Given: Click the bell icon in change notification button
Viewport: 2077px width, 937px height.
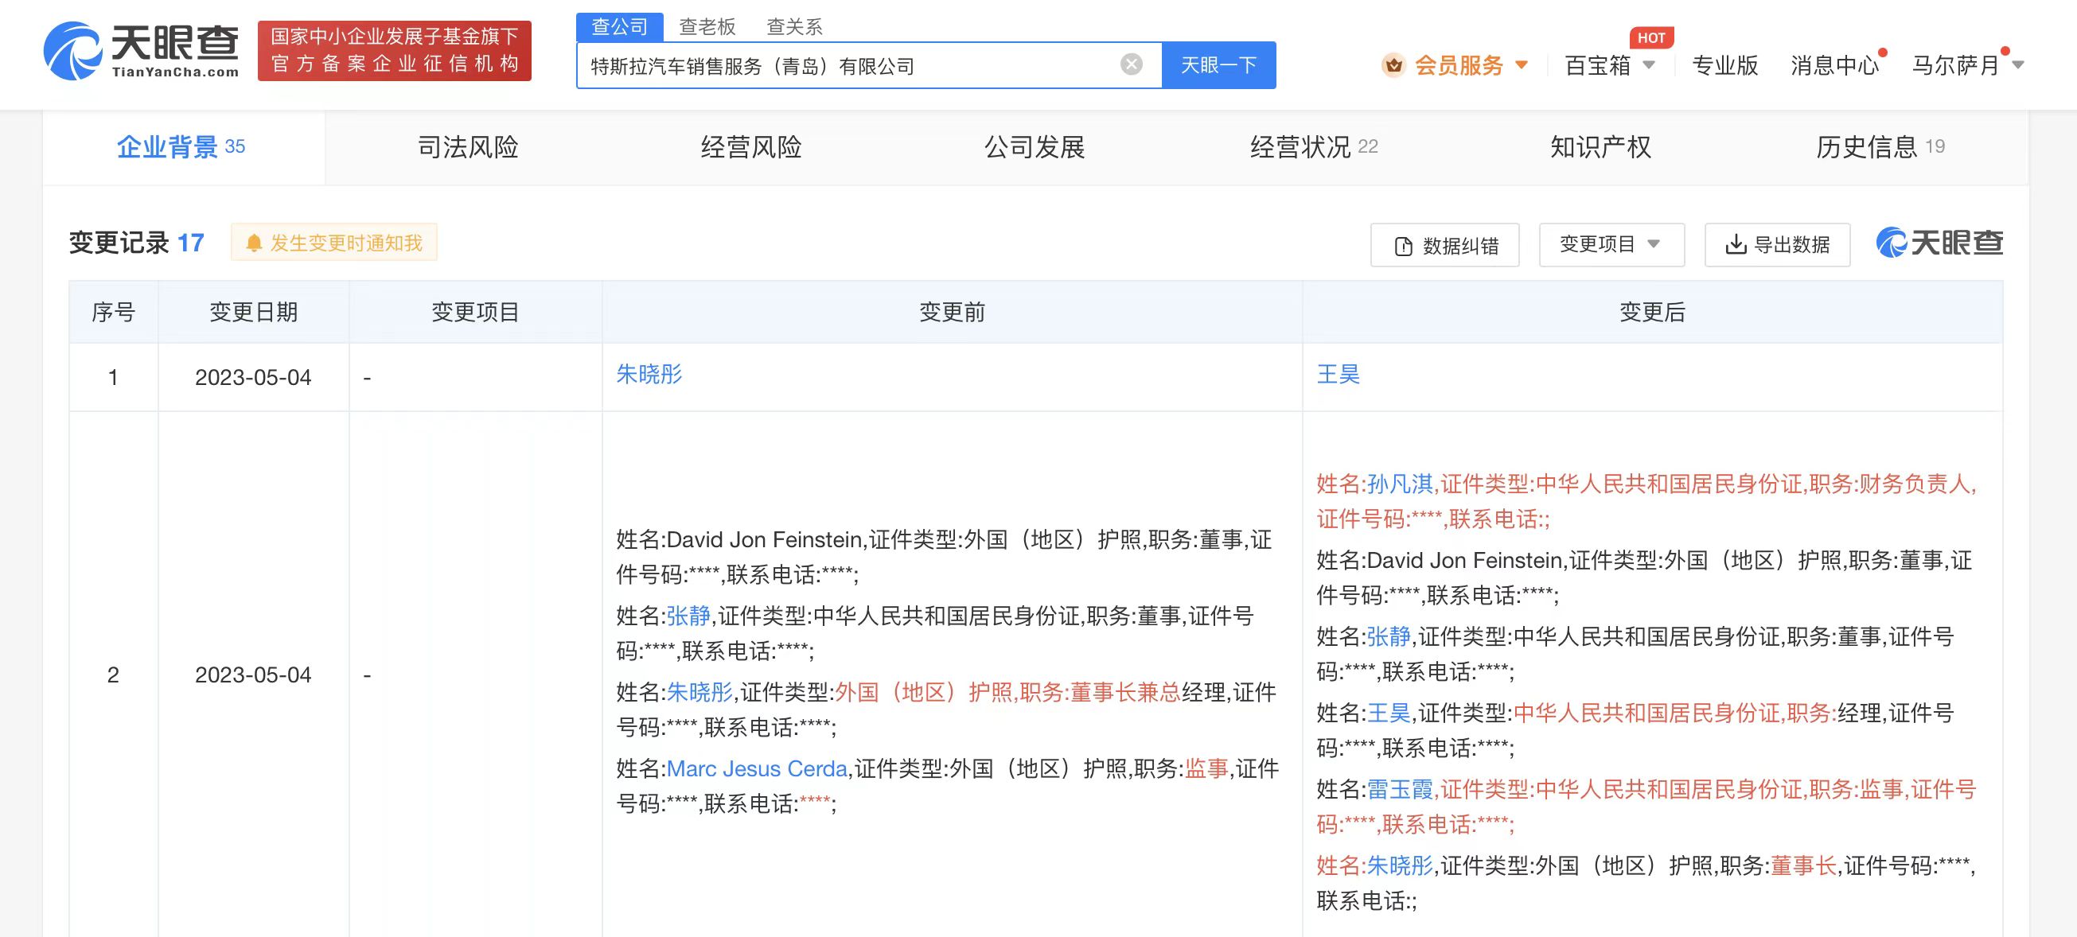Looking at the screenshot, I should point(253,243).
